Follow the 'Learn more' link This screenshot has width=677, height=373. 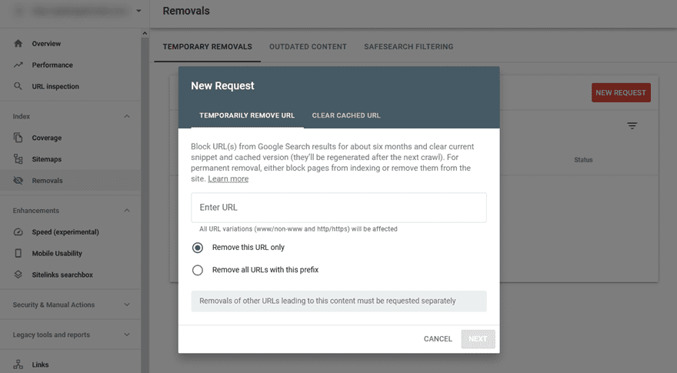228,178
